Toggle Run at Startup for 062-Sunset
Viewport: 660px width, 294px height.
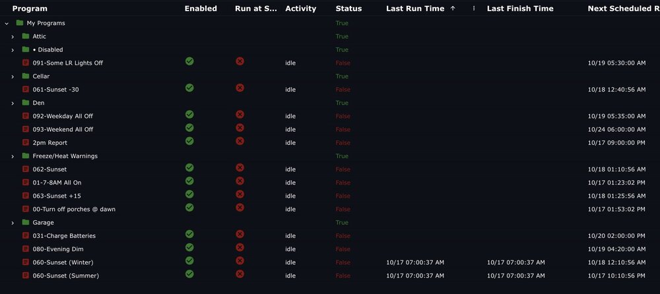[240, 168]
